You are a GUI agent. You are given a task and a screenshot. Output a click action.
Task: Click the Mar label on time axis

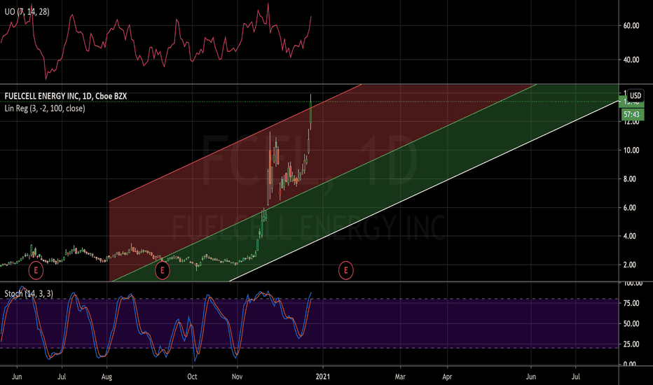400,377
